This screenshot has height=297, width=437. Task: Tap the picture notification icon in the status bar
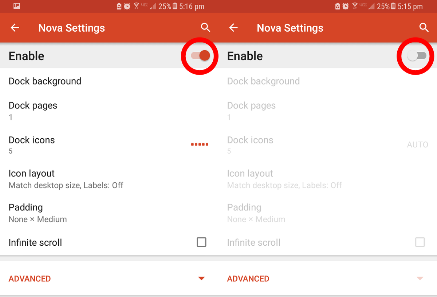[16, 6]
